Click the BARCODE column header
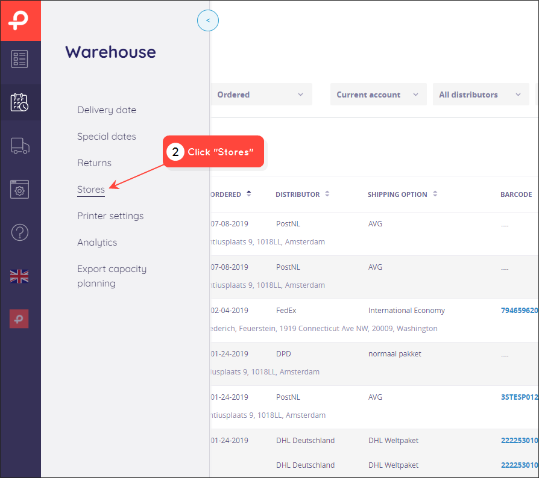 pyautogui.click(x=516, y=194)
